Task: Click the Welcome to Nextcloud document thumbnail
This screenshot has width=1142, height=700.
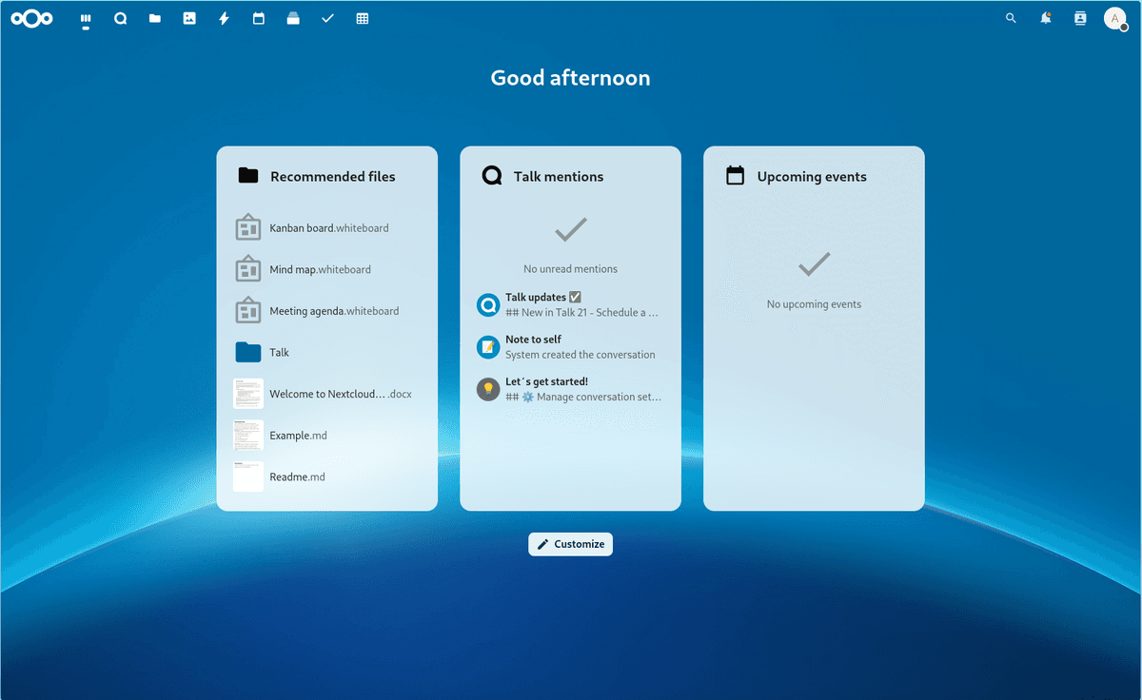Action: tap(248, 394)
